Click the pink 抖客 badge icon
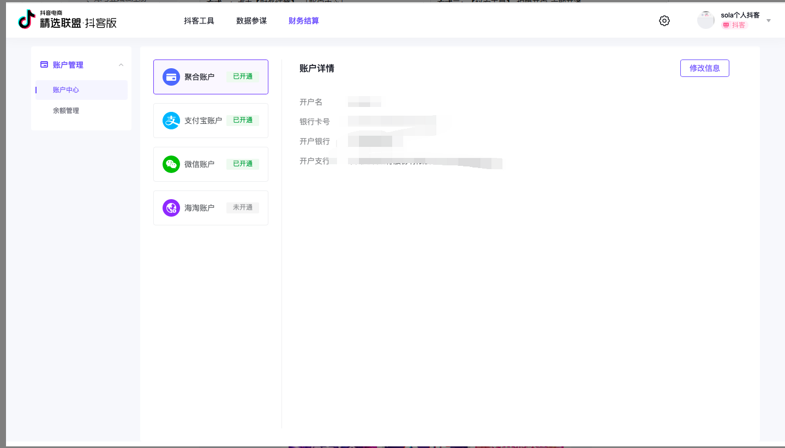Screen dimensions: 785x448 [726, 25]
